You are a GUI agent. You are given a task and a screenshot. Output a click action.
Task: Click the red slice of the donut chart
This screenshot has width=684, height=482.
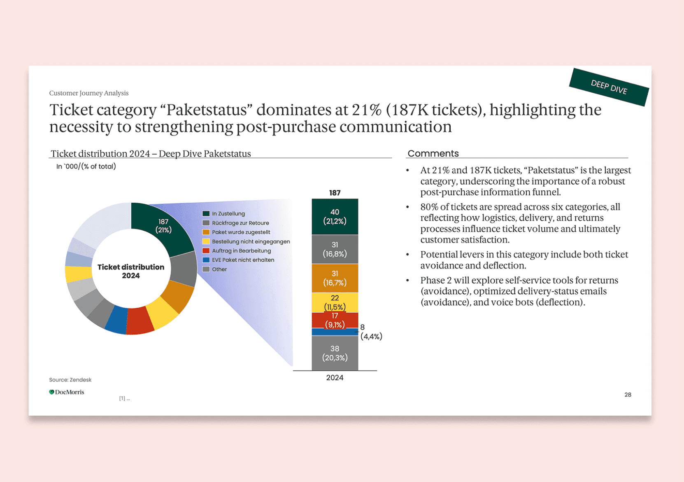(140, 321)
